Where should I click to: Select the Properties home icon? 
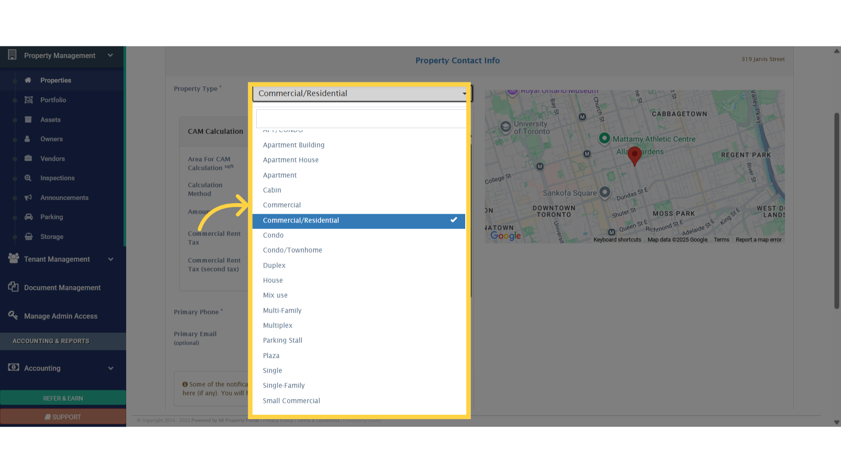(x=28, y=80)
